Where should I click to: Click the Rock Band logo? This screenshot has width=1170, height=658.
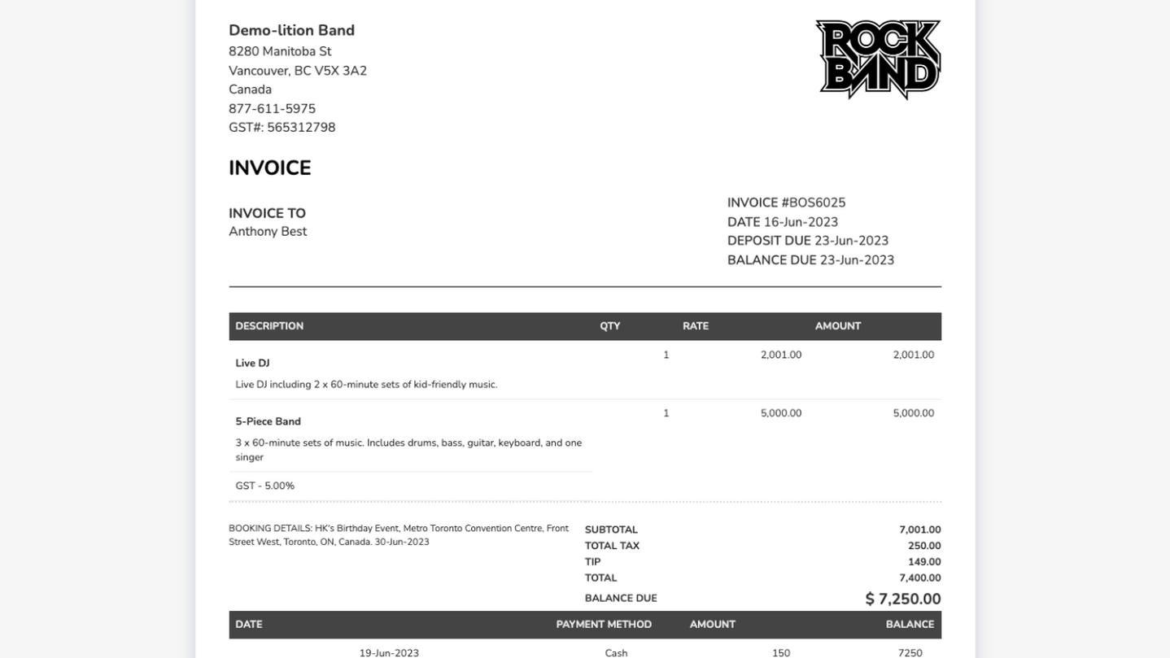click(x=878, y=59)
